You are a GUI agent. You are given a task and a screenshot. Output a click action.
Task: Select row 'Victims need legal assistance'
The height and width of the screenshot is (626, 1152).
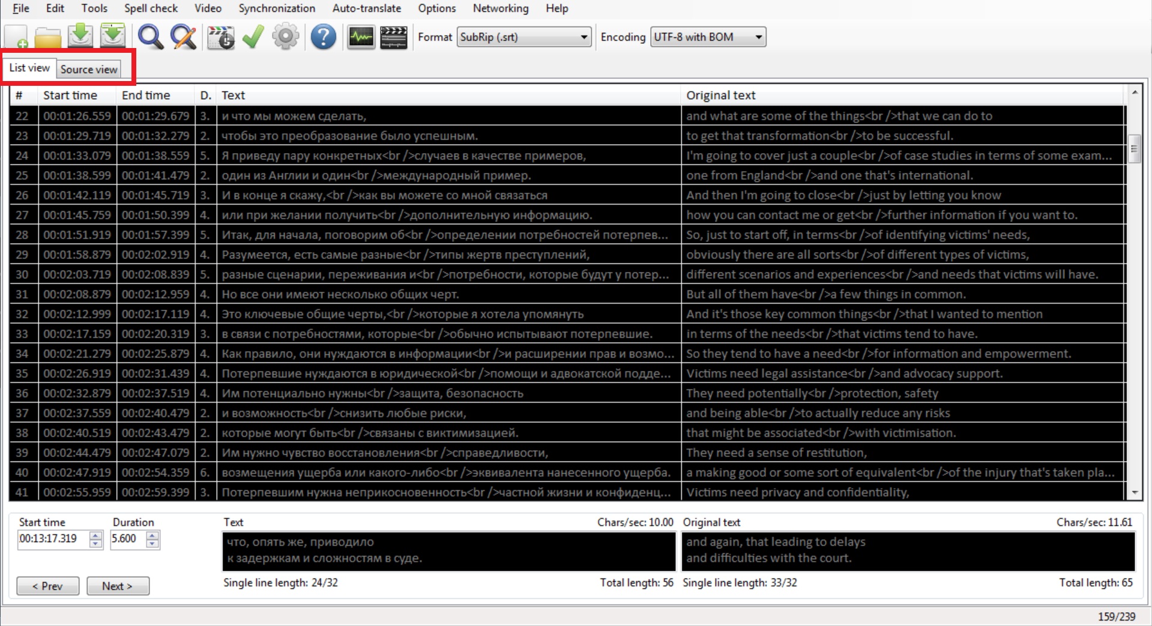pos(568,373)
